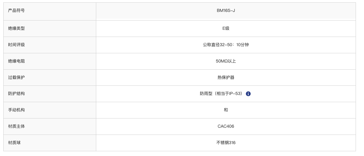Select the 绝缘电阻 label cell

pyautogui.click(x=50, y=61)
